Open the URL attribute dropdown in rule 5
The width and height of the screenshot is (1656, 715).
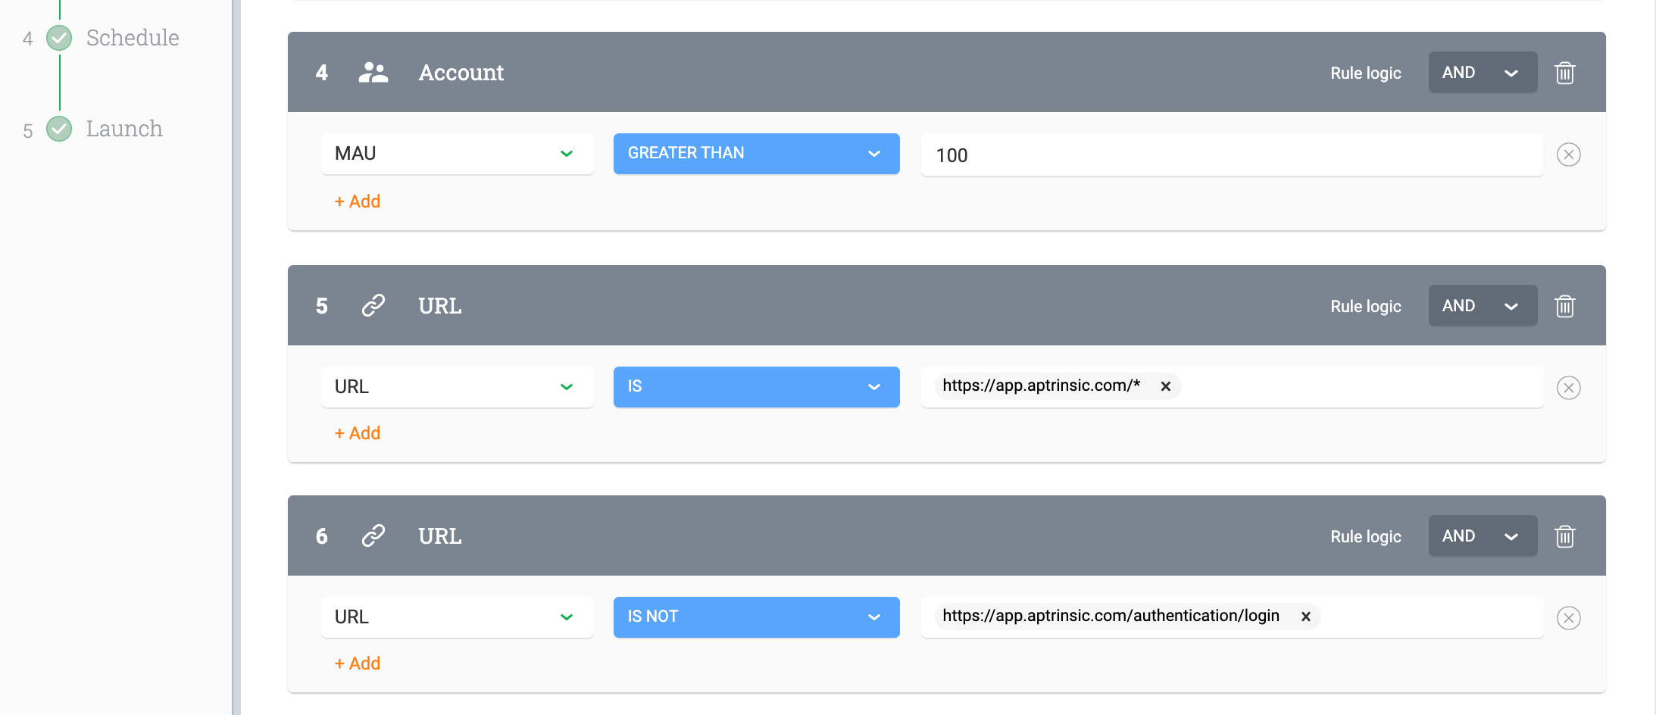tap(457, 387)
